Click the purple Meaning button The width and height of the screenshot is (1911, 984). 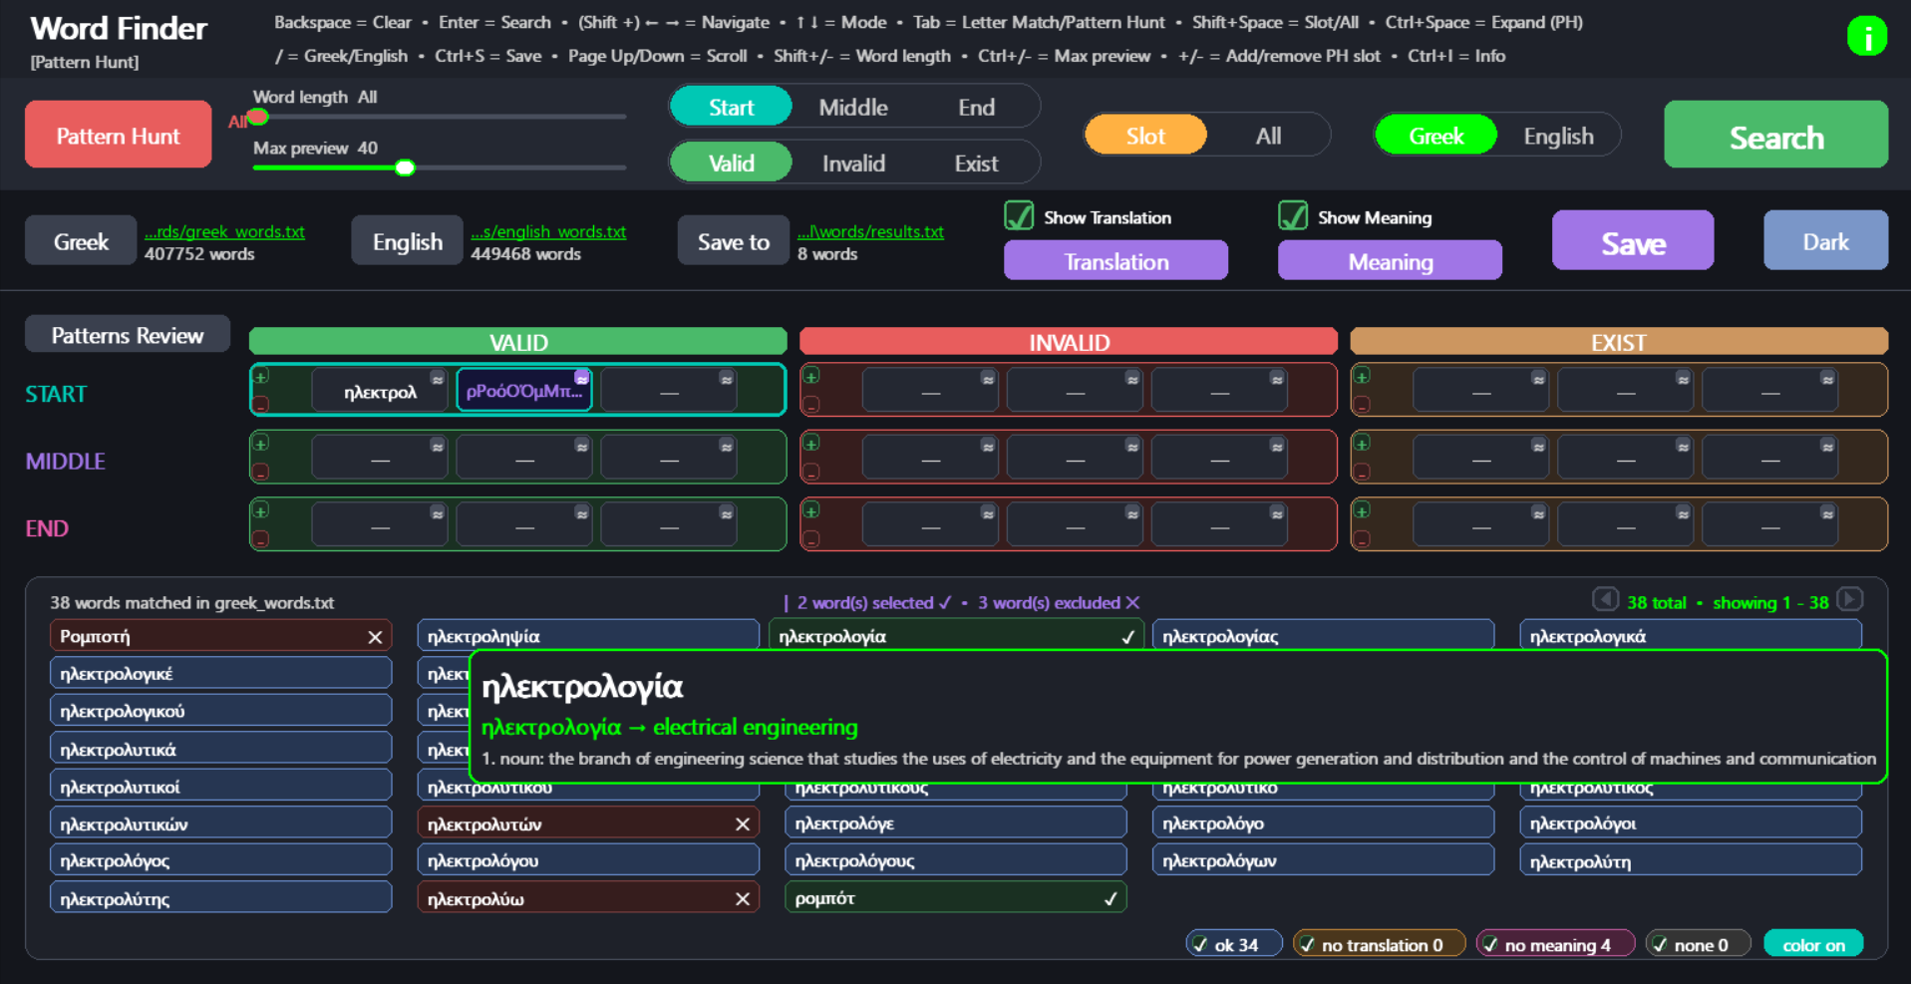(x=1390, y=261)
